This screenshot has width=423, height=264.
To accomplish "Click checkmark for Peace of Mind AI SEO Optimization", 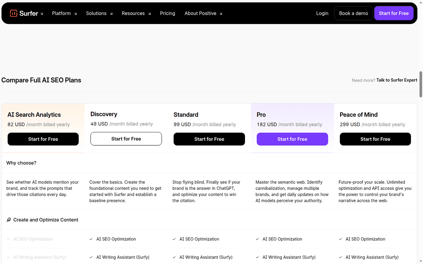I will pos(341,239).
